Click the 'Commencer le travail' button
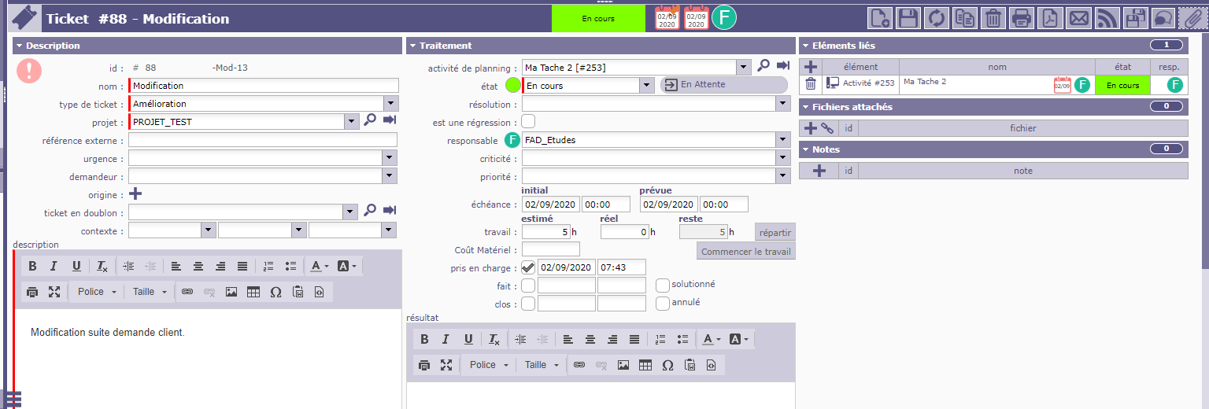 pos(745,252)
